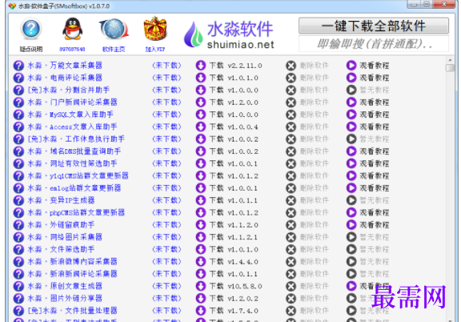Click (未下载) status of 分割合并助手
Viewport: 461px width, 322px height.
(x=166, y=90)
